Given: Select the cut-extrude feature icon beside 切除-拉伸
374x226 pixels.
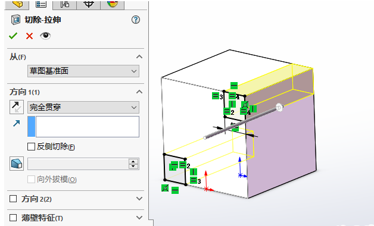Looking at the screenshot, I should pos(15,20).
